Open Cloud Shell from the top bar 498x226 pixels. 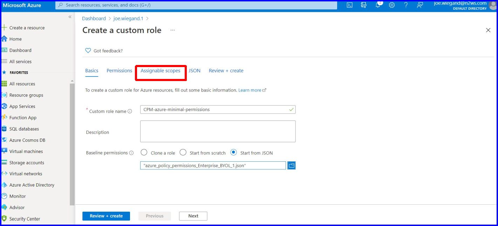tap(349, 5)
